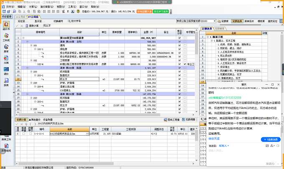Click the sum (Σ) toolbar icon
Viewport: 284px width, 169px height.
pyautogui.click(x=68, y=11)
